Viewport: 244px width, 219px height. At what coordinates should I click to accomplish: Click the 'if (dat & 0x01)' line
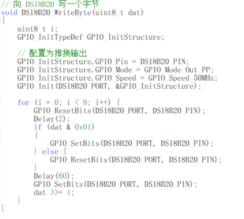pos(64,127)
